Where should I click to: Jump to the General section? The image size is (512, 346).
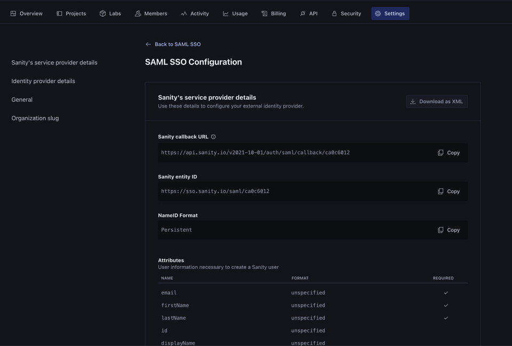tap(22, 100)
